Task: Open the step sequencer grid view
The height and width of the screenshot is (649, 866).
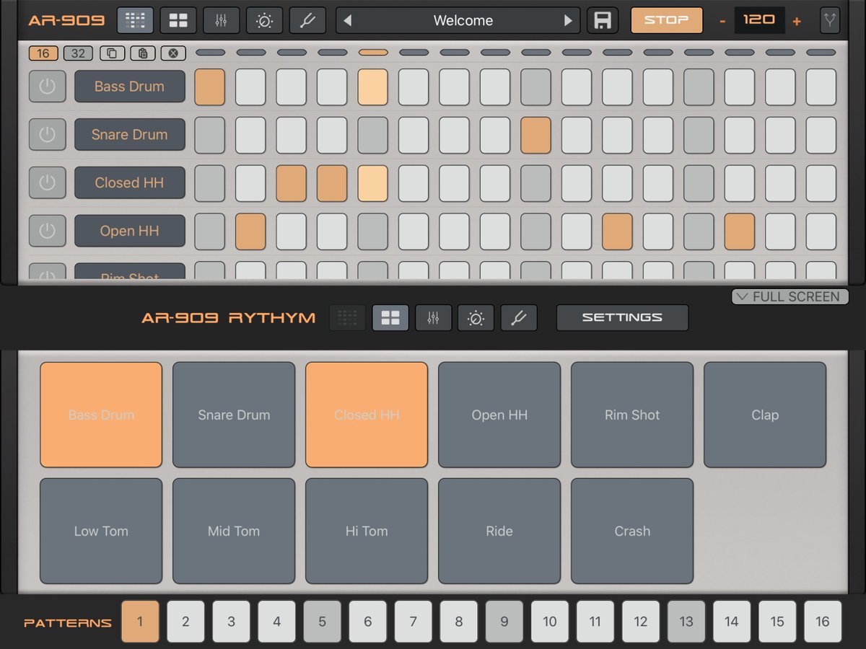Action: click(134, 20)
